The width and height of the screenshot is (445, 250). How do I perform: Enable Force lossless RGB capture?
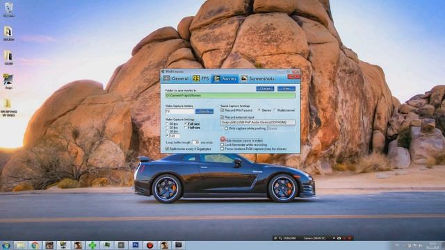[222, 149]
